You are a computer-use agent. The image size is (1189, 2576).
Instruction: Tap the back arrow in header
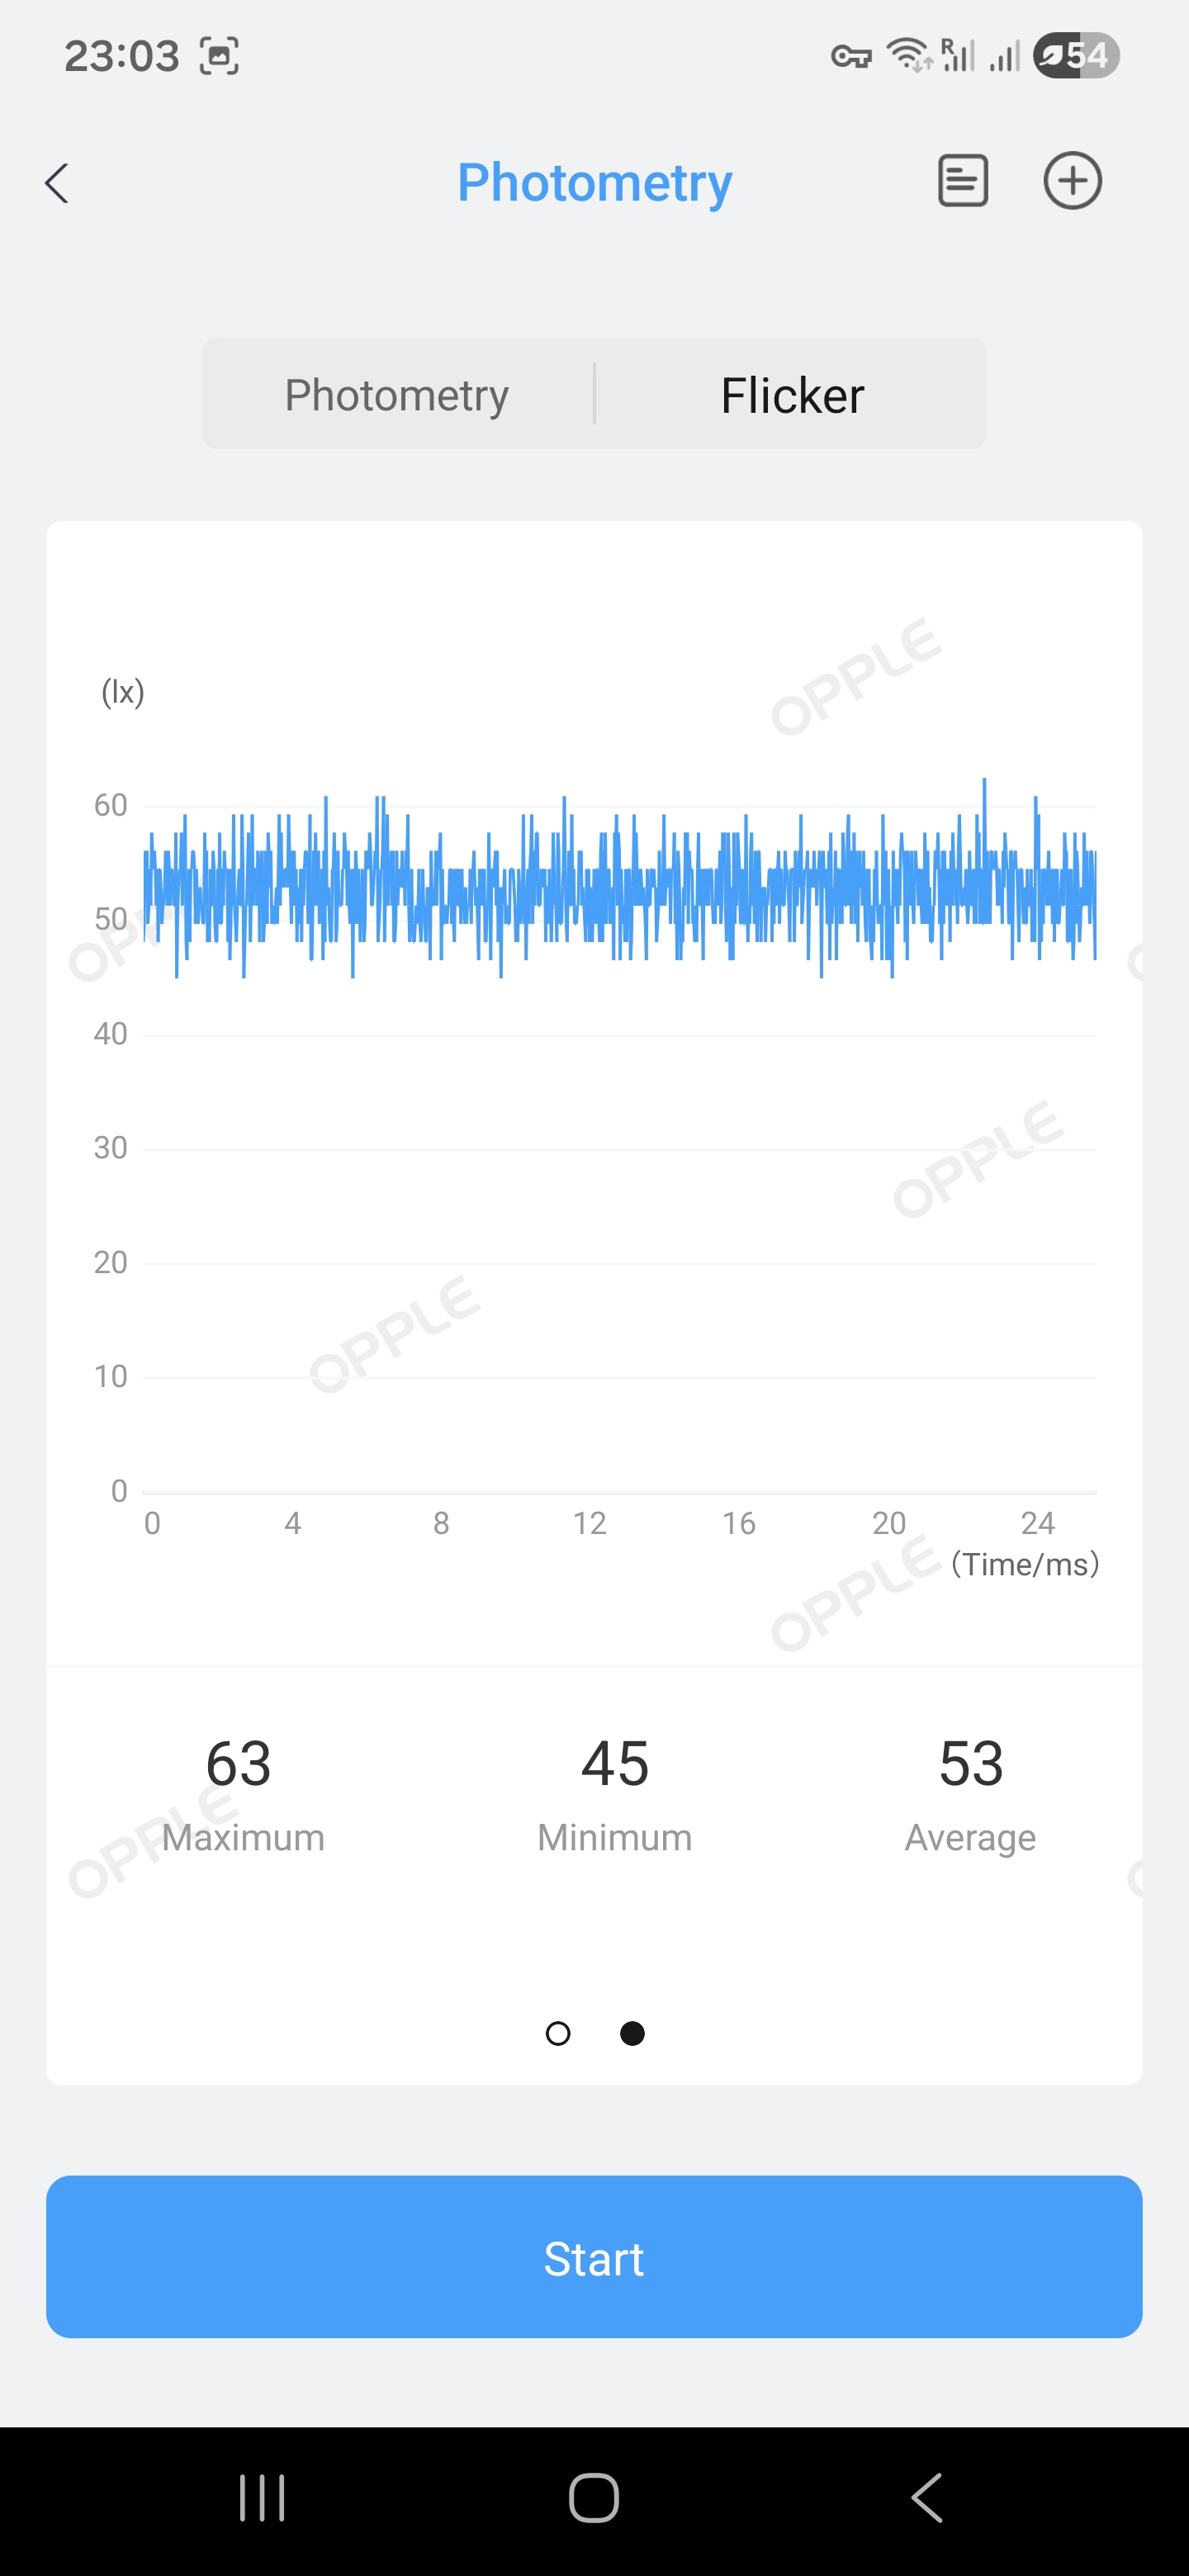pos(58,183)
